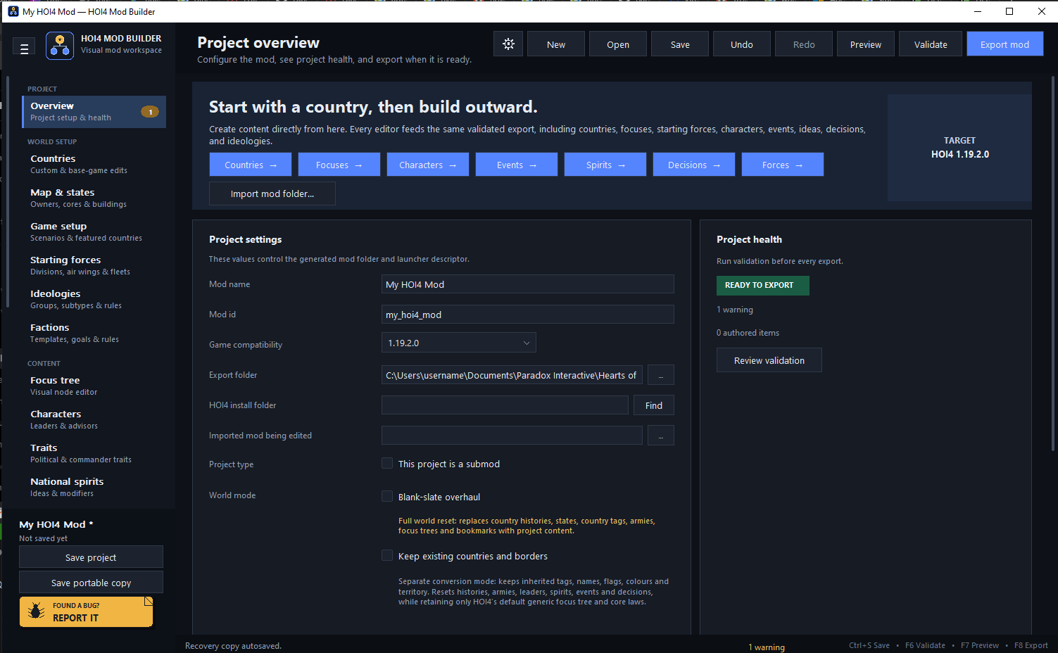This screenshot has height=653, width=1058.
Task: Focus the HOI4 install folder field
Action: point(505,405)
